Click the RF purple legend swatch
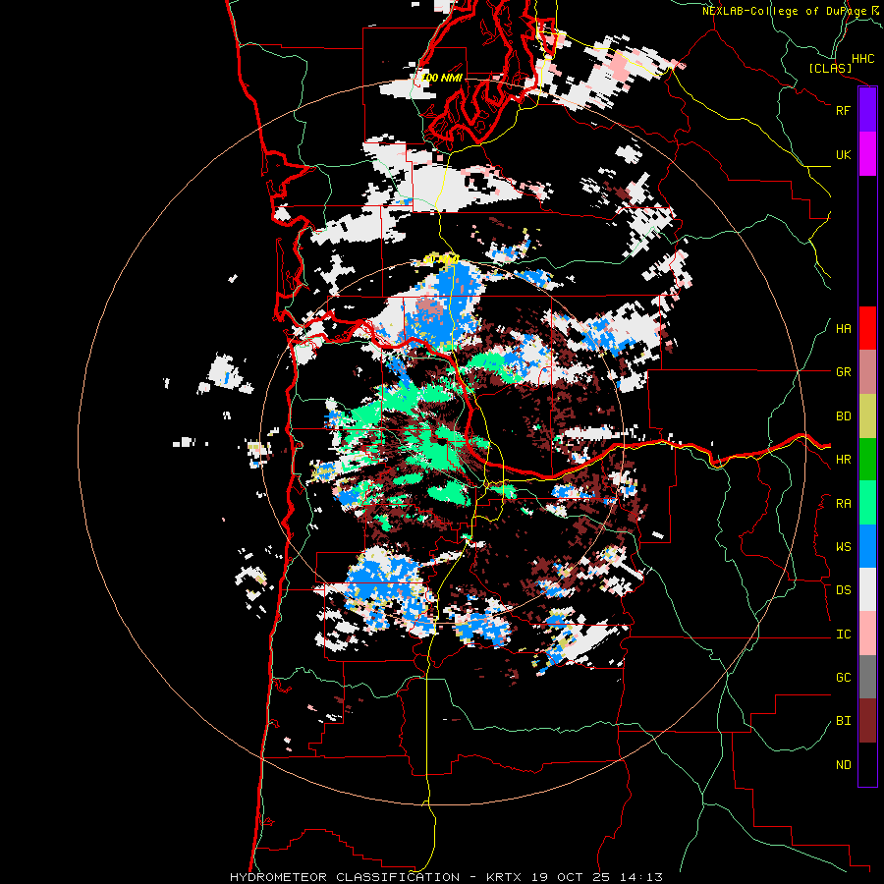 pos(867,110)
